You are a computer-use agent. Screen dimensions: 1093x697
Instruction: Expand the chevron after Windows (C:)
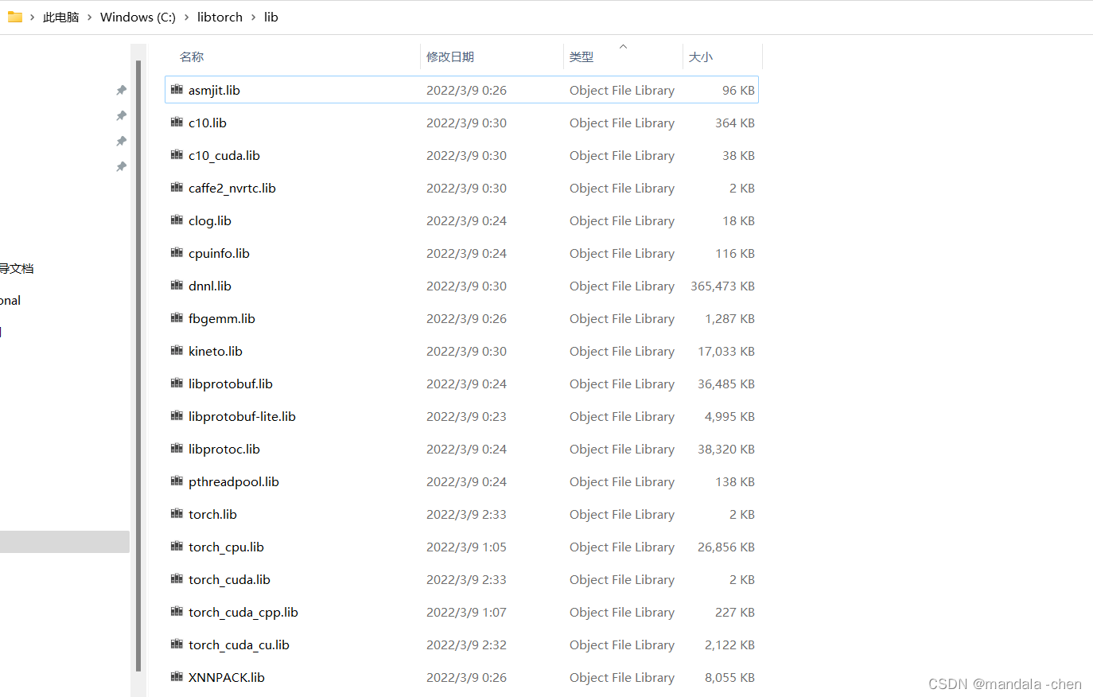pyautogui.click(x=185, y=17)
